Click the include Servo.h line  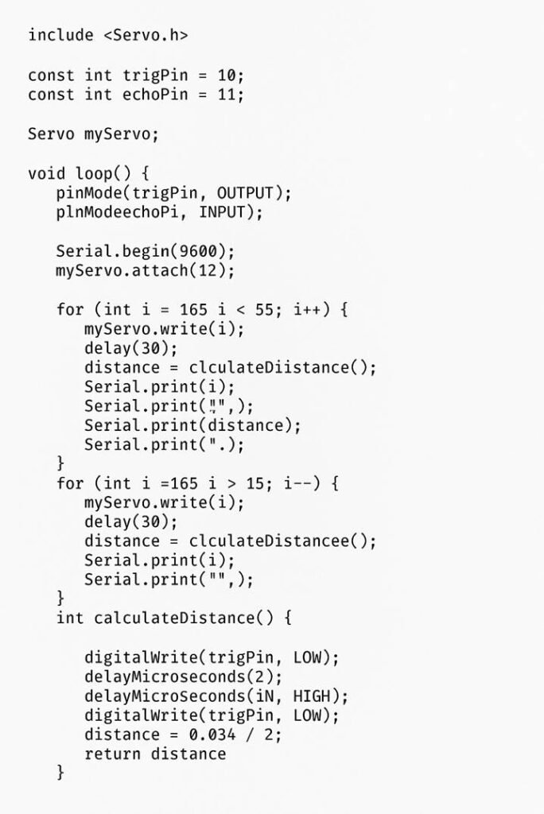107,35
